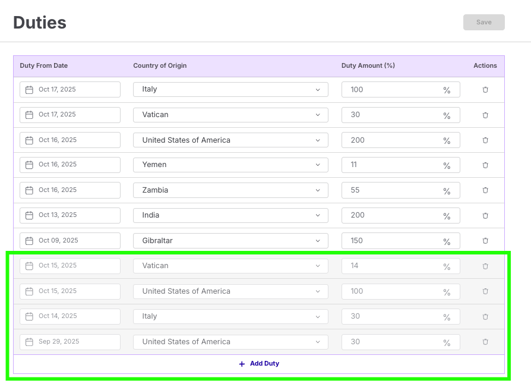
Task: Delete the Vatican Oct 17 duty row
Action: click(485, 115)
